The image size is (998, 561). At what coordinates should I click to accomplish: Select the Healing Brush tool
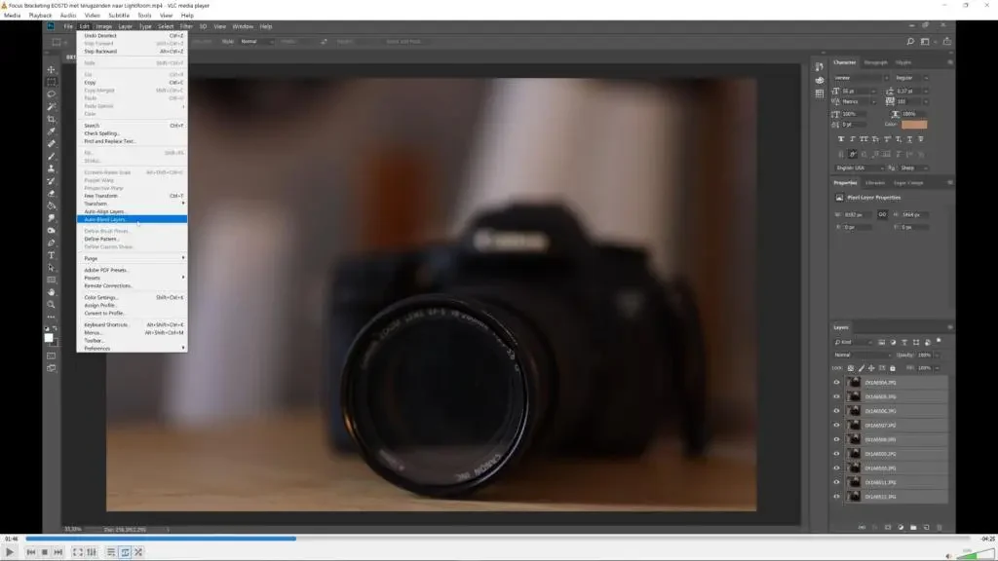click(x=52, y=144)
